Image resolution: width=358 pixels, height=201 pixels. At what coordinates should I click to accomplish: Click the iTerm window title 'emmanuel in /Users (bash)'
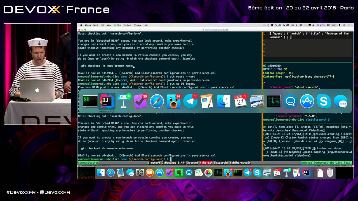215,30
